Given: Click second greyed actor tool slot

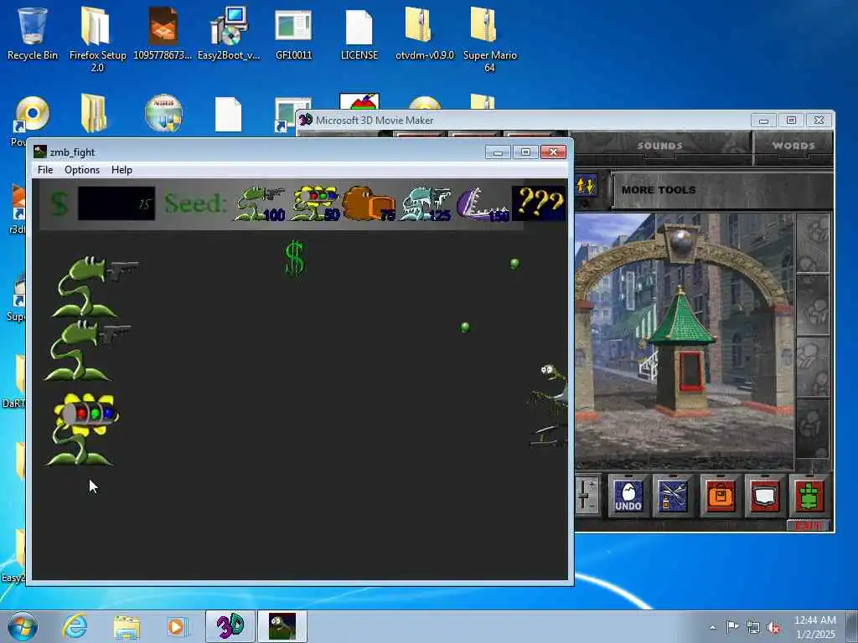Looking at the screenshot, I should (x=813, y=305).
